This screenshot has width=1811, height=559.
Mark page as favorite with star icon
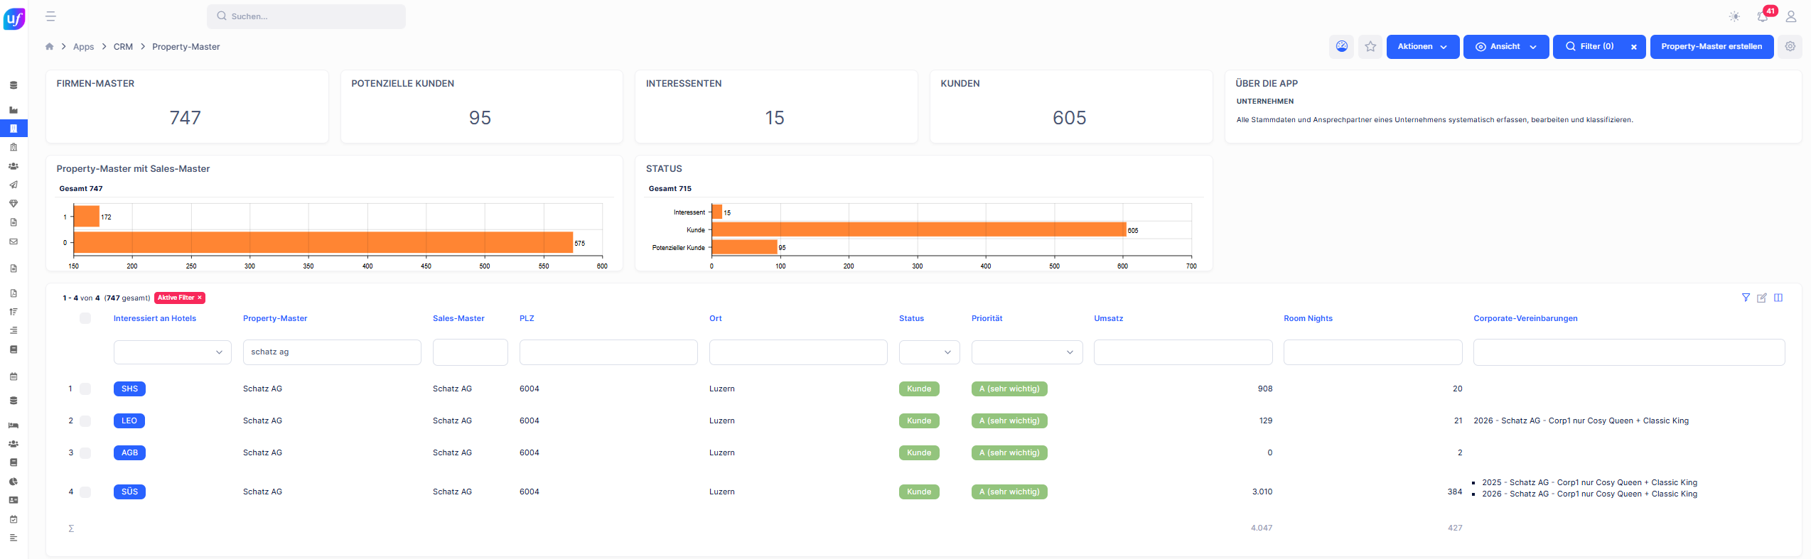tap(1370, 47)
